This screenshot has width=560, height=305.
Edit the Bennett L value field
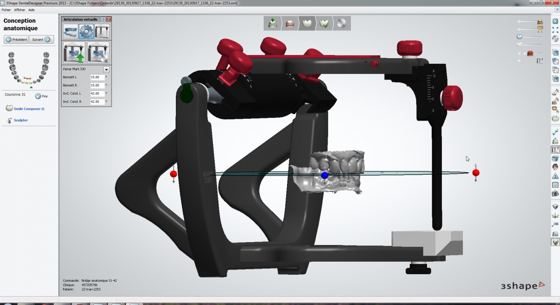click(x=97, y=77)
